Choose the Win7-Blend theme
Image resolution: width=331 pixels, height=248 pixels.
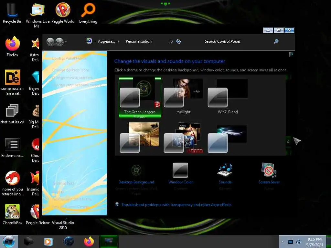(x=228, y=96)
